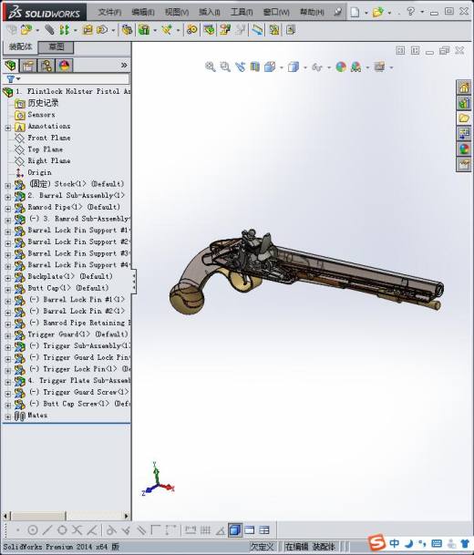
Task: Click the Previous View icon
Action: tap(240, 67)
